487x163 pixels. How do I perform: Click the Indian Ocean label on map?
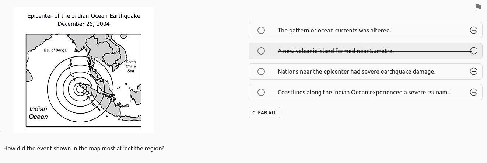[38, 113]
